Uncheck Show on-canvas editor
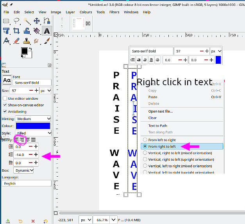The width and height of the screenshot is (245, 224). click(x=5, y=105)
